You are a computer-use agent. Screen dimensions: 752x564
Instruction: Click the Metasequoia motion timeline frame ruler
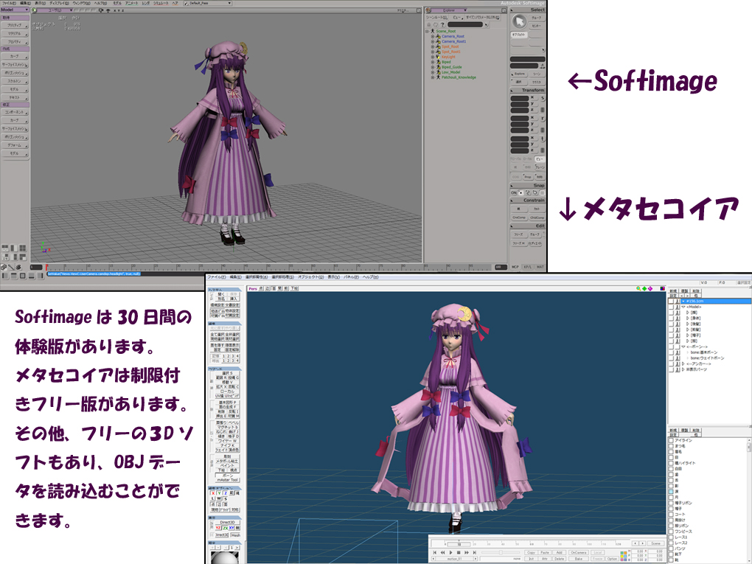[530, 544]
